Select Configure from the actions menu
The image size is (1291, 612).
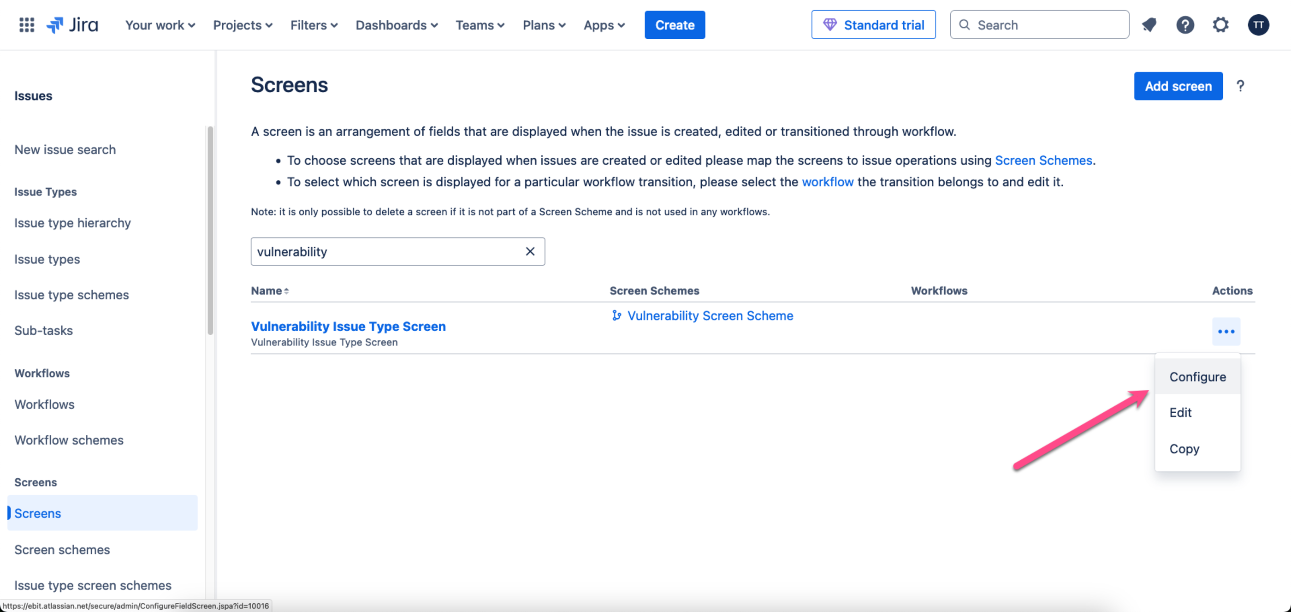(x=1197, y=376)
